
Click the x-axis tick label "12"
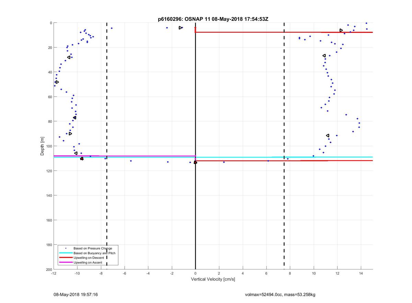tap(337, 273)
